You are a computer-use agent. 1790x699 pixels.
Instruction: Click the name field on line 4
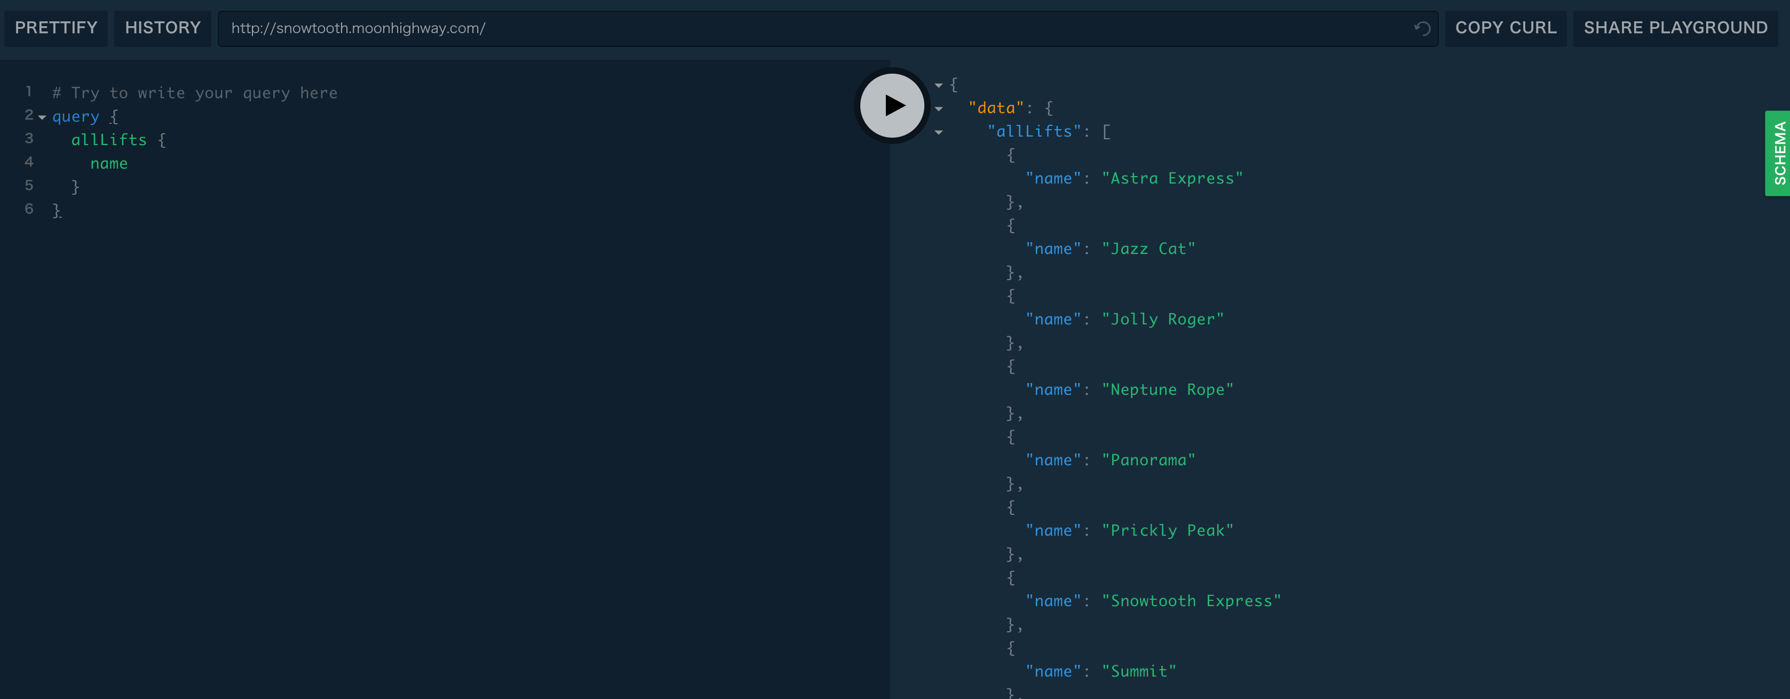(109, 164)
